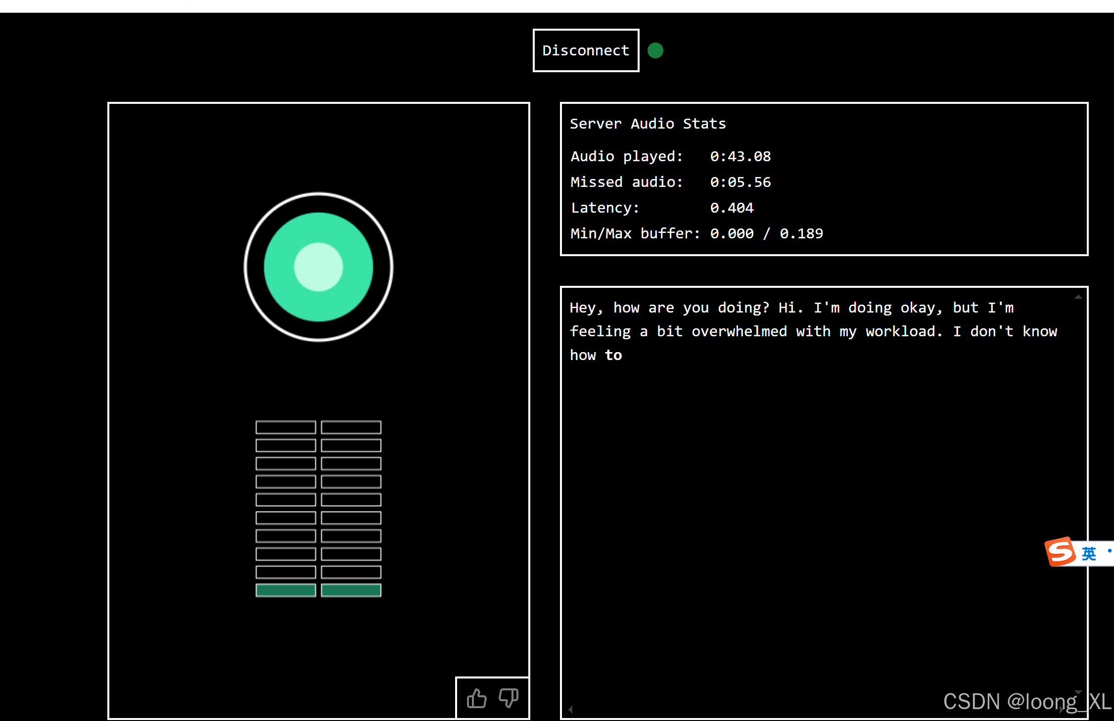
Task: Click the top empty left meter bar
Action: [285, 427]
